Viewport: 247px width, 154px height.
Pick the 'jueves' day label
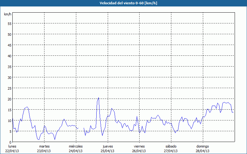coord(108,146)
